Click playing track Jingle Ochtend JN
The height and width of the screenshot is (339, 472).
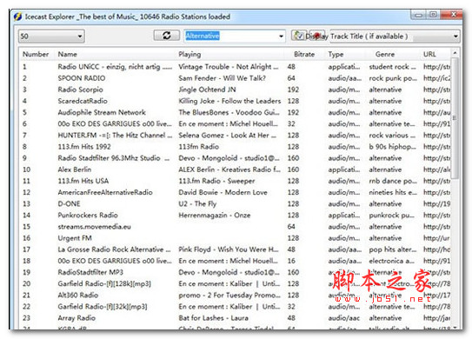coord(207,90)
